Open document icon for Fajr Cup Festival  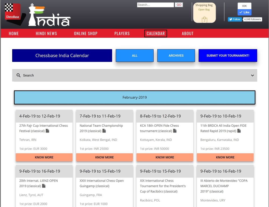[x=48, y=131]
